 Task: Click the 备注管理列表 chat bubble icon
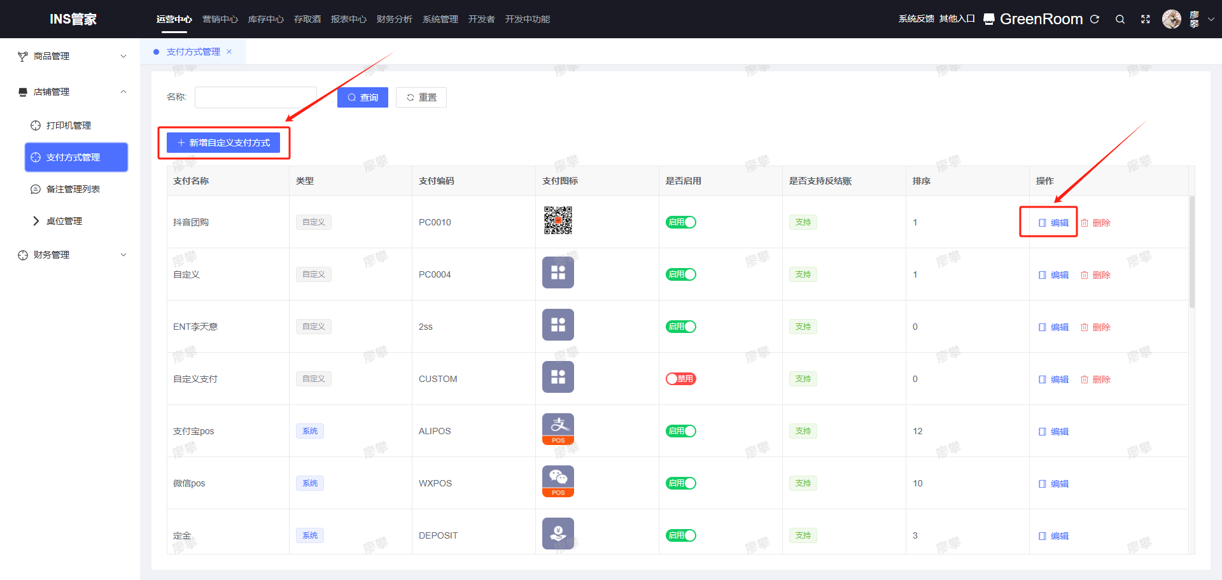coord(36,189)
